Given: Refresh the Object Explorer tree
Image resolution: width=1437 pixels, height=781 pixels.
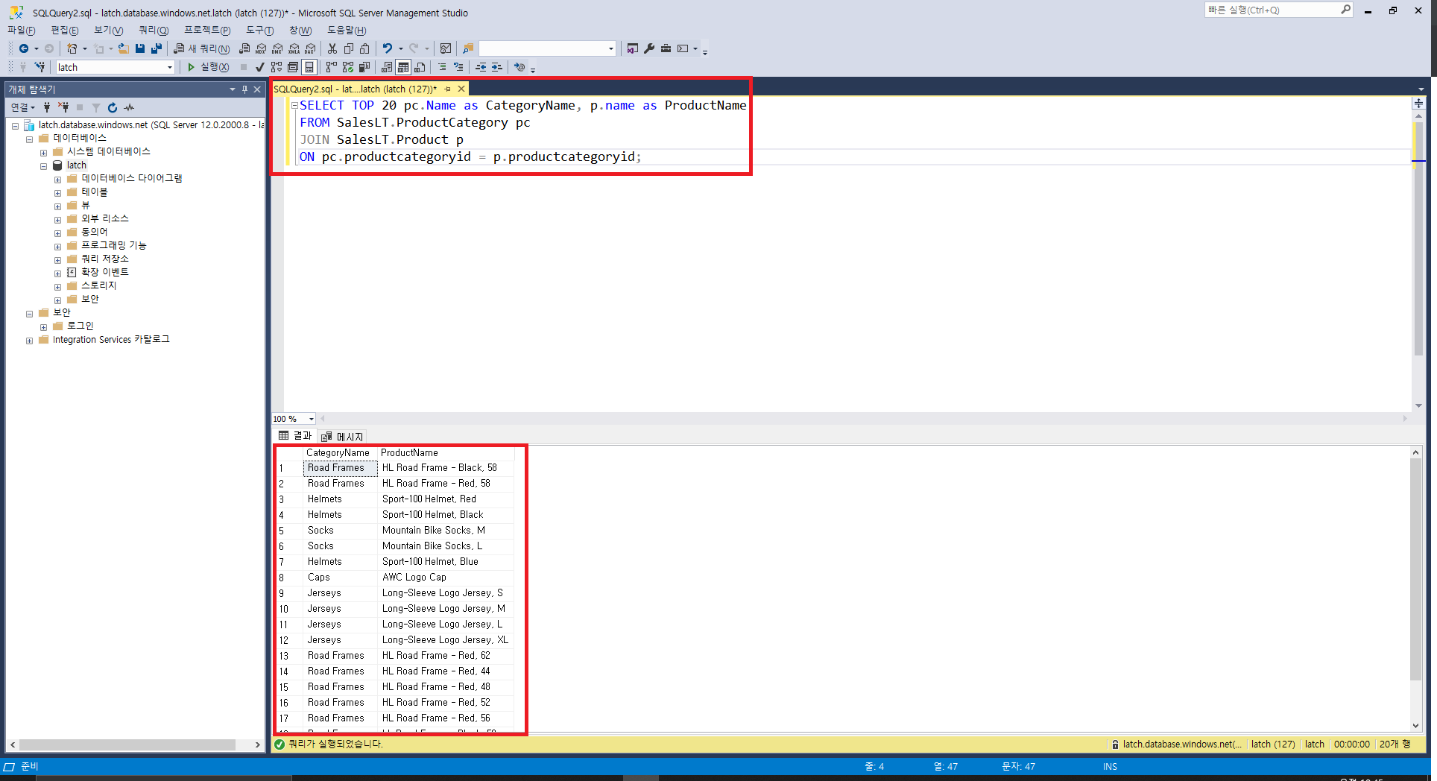Looking at the screenshot, I should 113,107.
